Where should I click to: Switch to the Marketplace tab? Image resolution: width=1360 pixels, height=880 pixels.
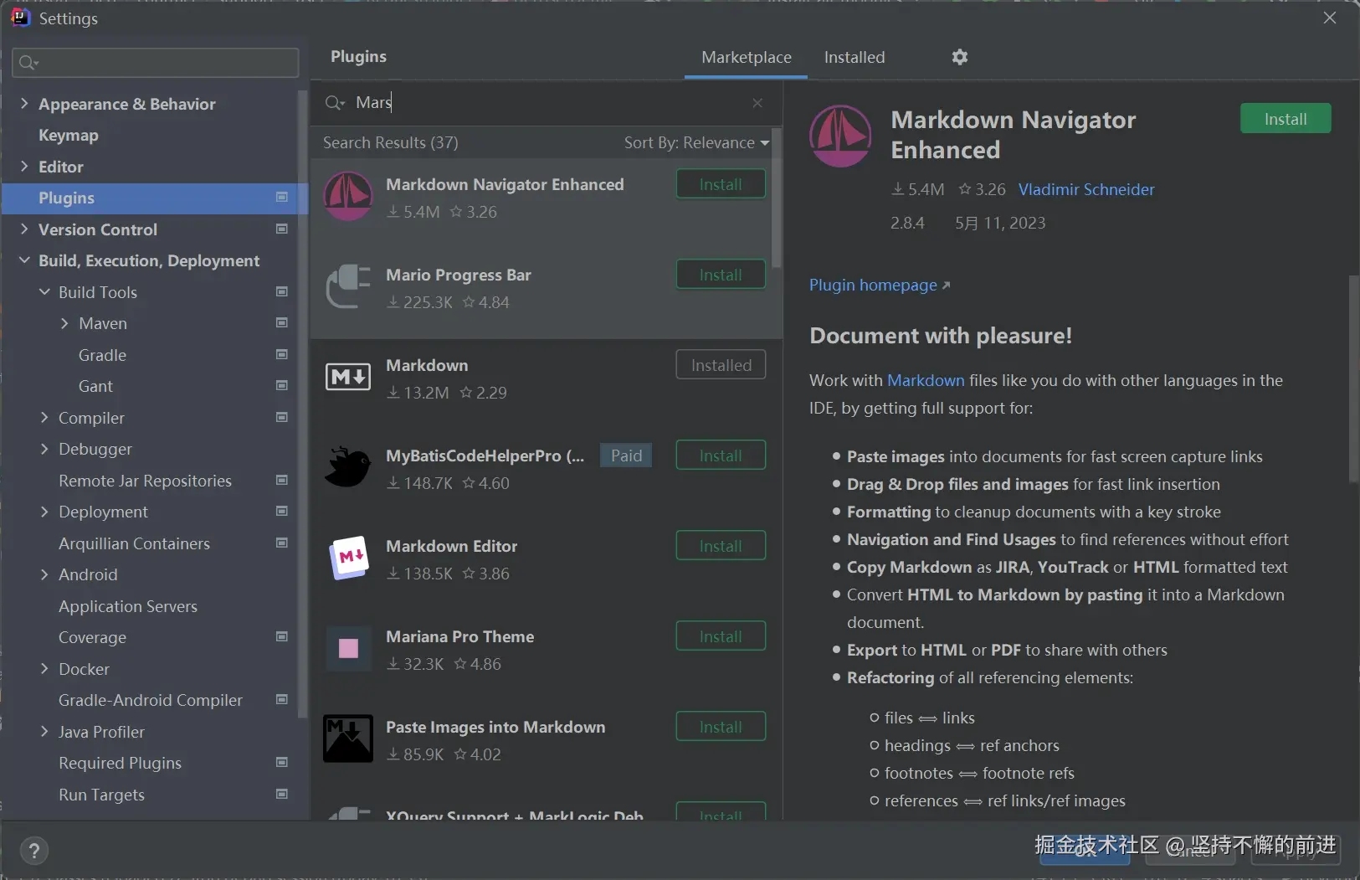[x=747, y=57]
